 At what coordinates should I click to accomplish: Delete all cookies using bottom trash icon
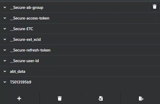(x=59, y=98)
